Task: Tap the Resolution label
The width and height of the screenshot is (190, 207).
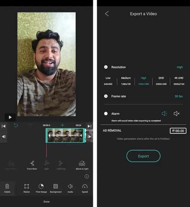Action: (x=118, y=67)
